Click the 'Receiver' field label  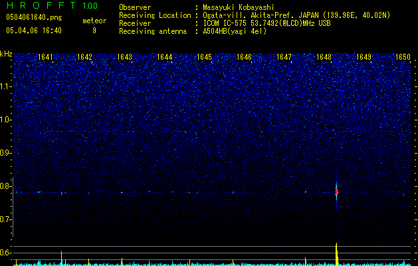[x=135, y=23]
